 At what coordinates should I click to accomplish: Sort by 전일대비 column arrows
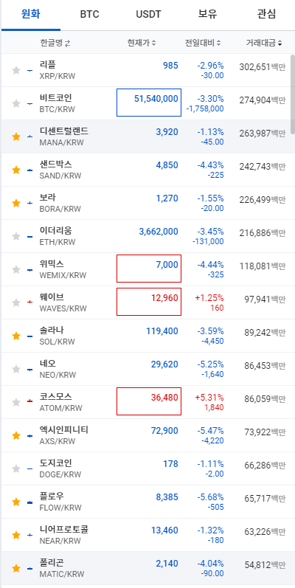pyautogui.click(x=218, y=43)
